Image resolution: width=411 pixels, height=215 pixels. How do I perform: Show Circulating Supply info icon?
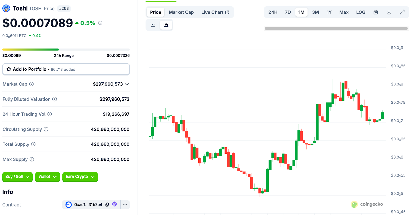46,129
